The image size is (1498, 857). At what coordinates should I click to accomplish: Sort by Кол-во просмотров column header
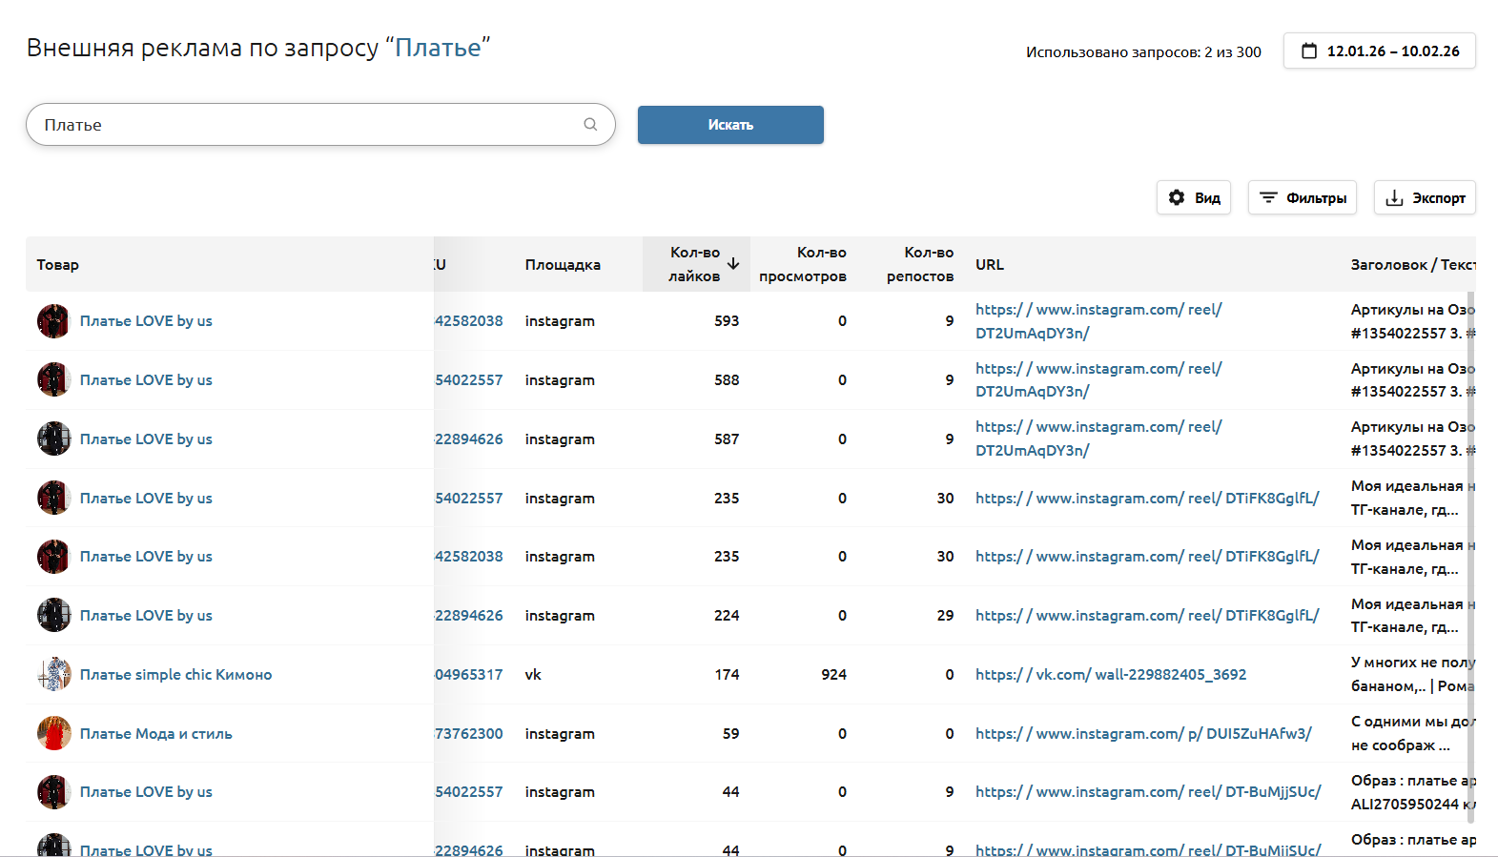pos(802,264)
